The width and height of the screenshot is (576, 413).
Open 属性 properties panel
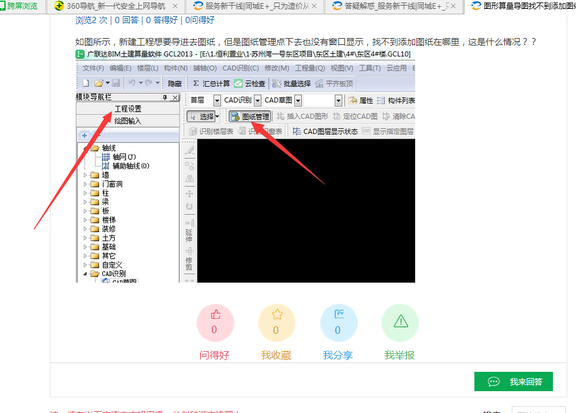(x=361, y=100)
